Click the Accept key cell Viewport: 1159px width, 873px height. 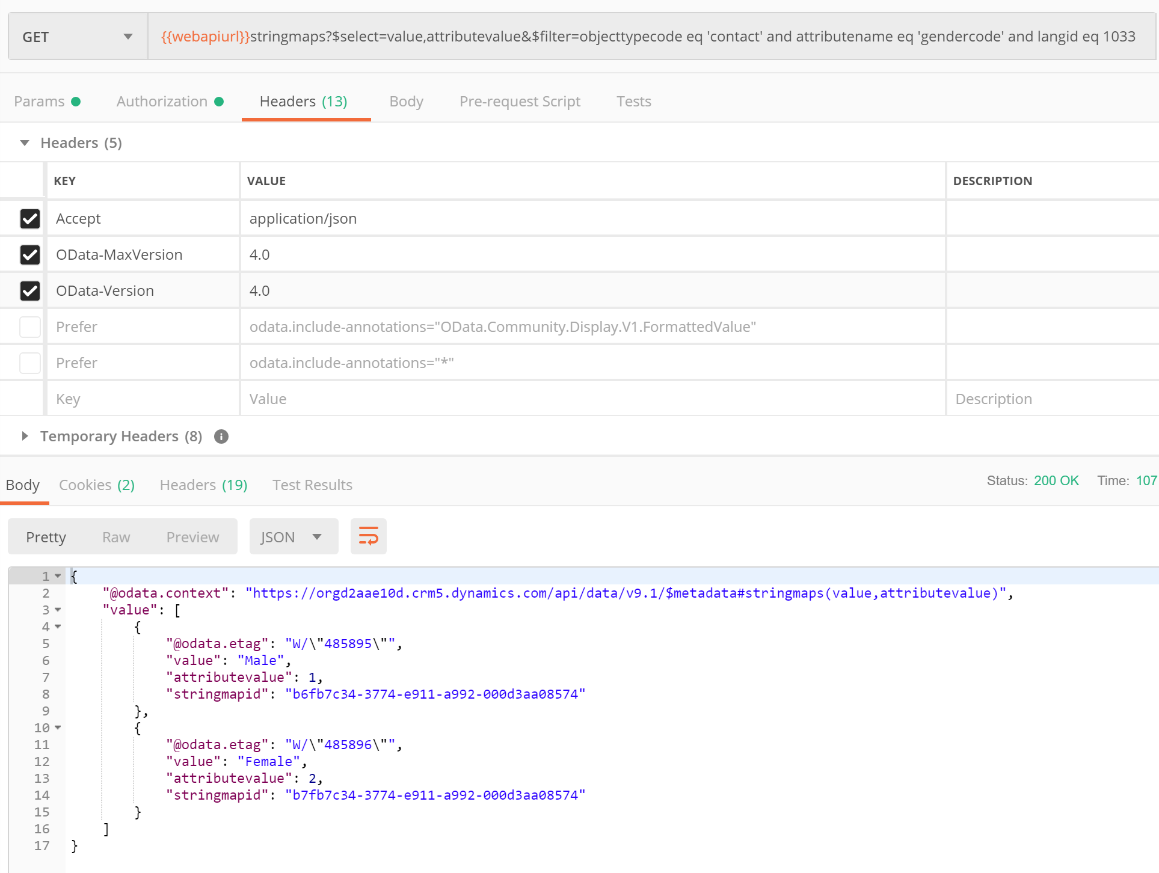tap(143, 218)
